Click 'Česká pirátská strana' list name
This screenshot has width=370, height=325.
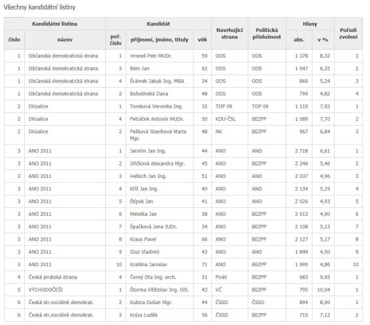pyautogui.click(x=52, y=277)
